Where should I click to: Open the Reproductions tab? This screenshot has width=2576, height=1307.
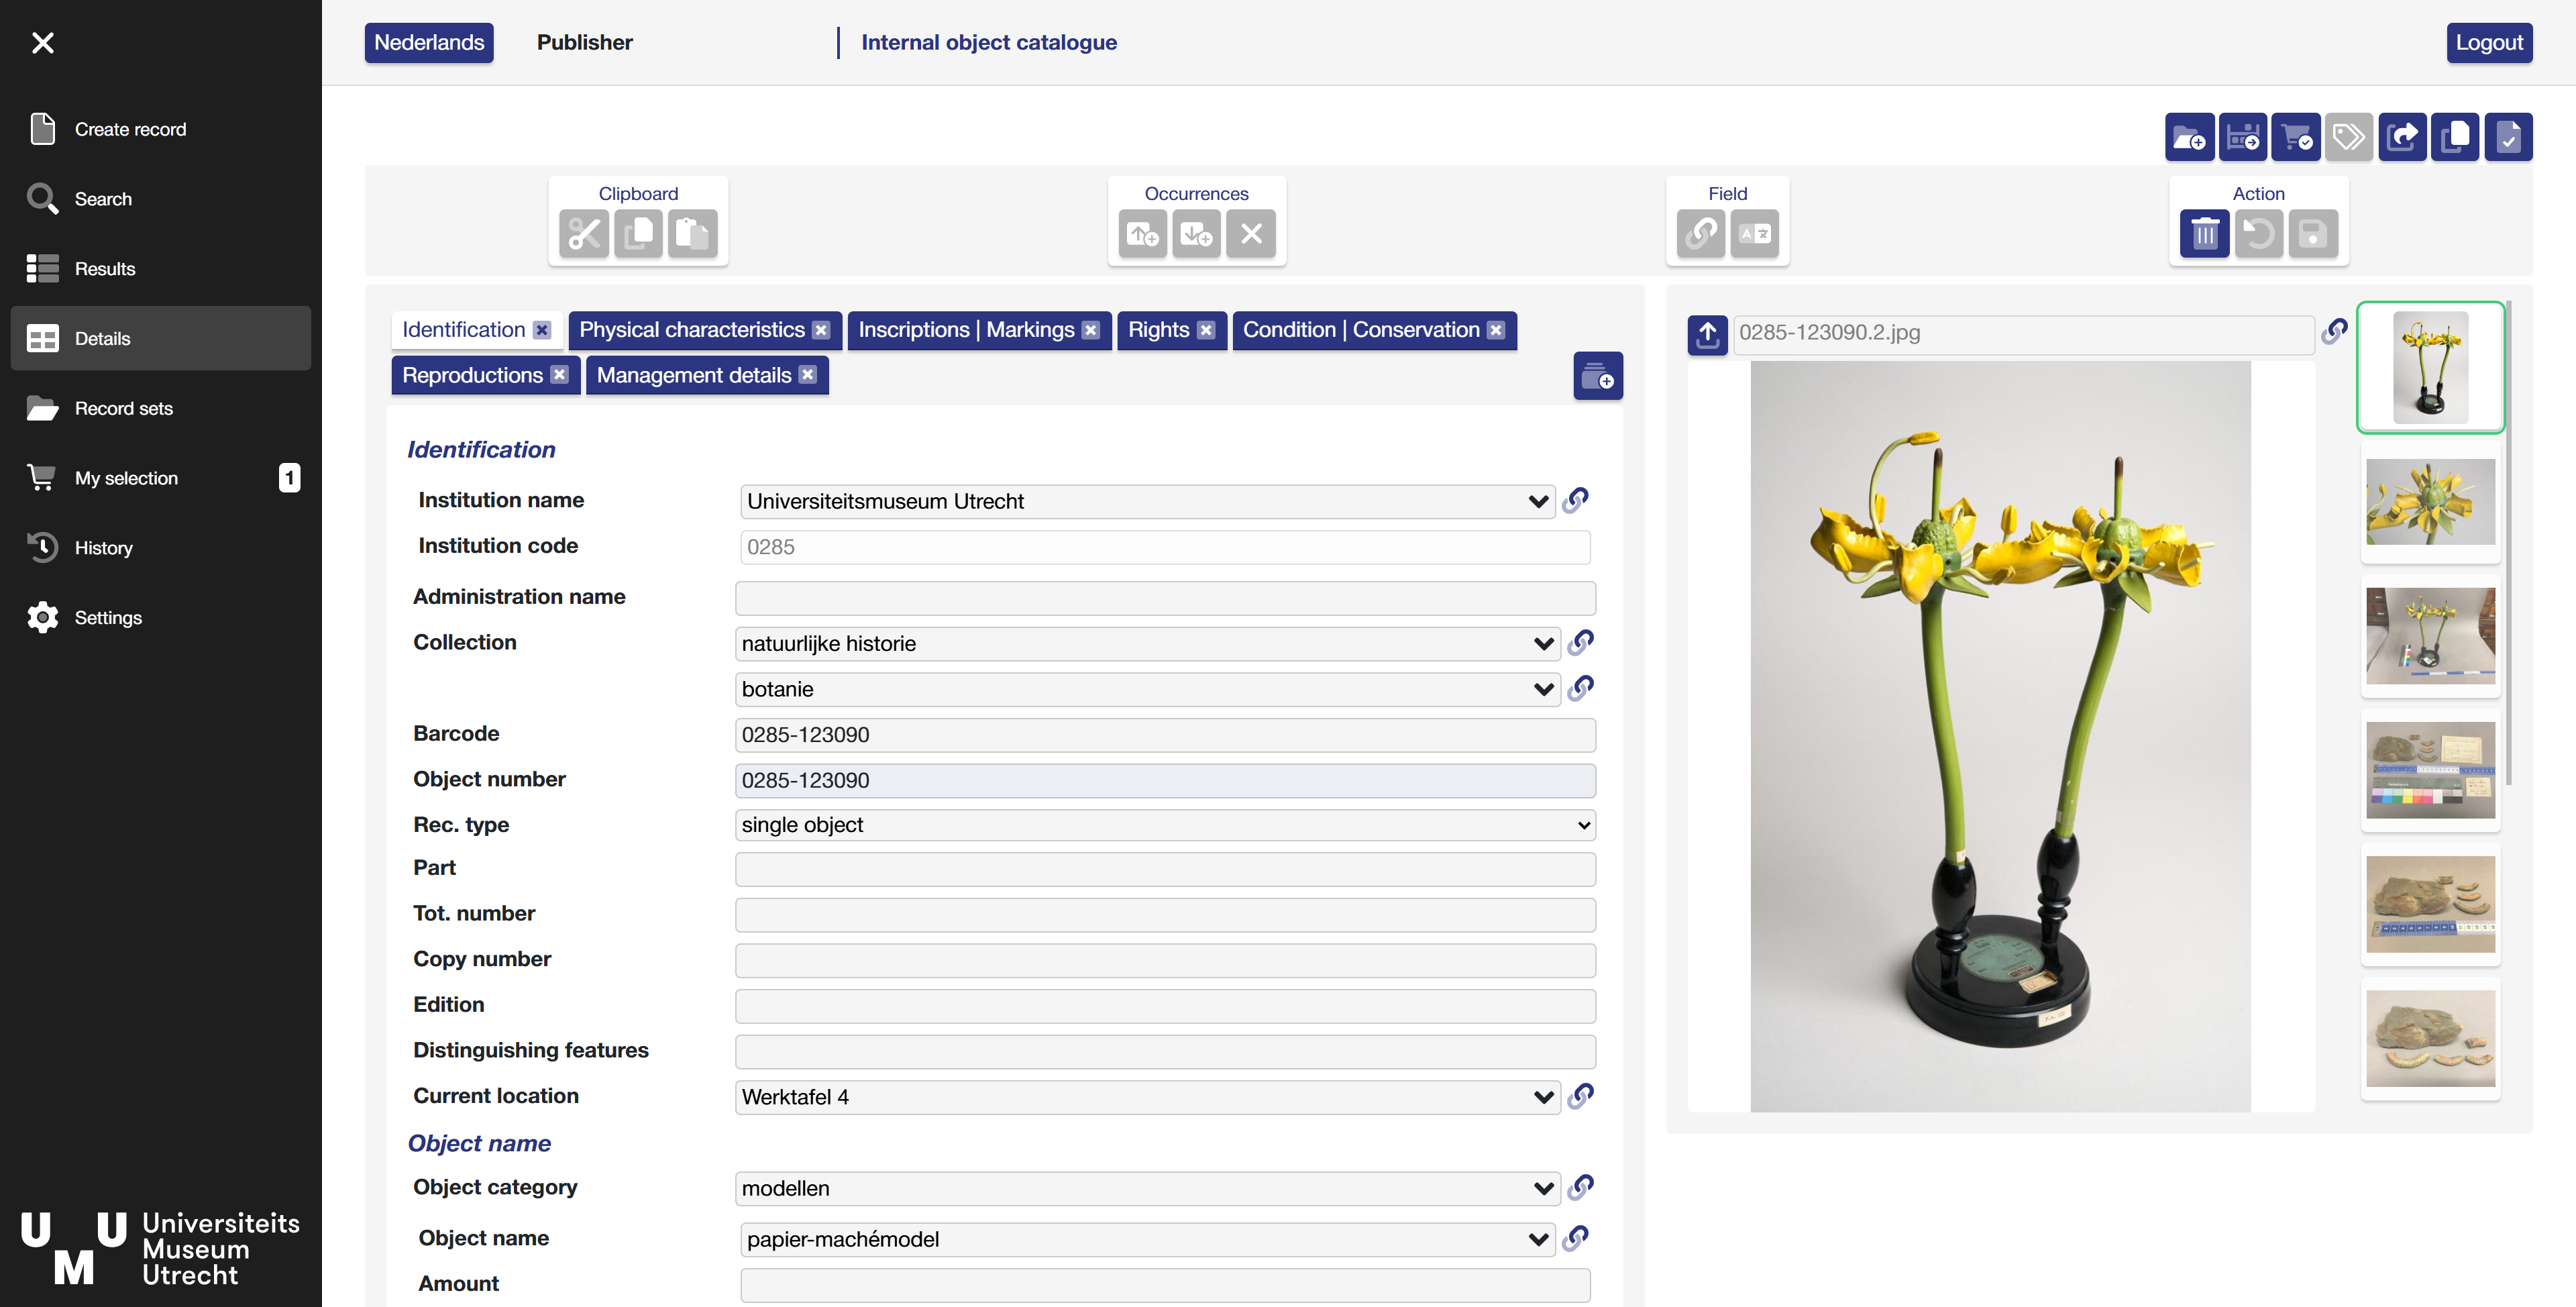(472, 375)
